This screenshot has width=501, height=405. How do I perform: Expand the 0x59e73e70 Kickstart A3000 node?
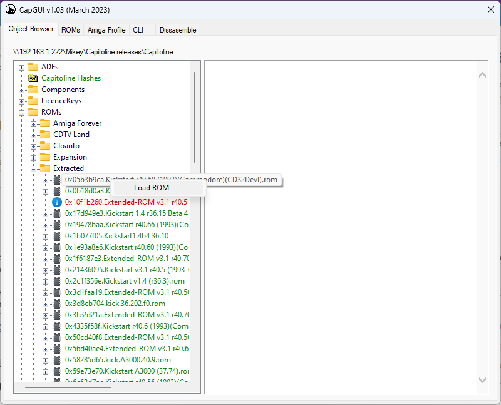[45, 372]
